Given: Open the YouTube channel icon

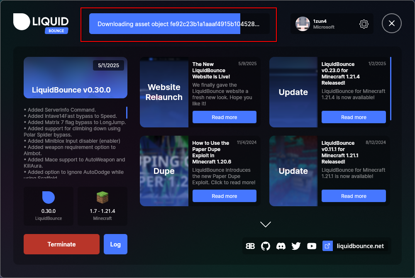Looking at the screenshot, I should [311, 246].
